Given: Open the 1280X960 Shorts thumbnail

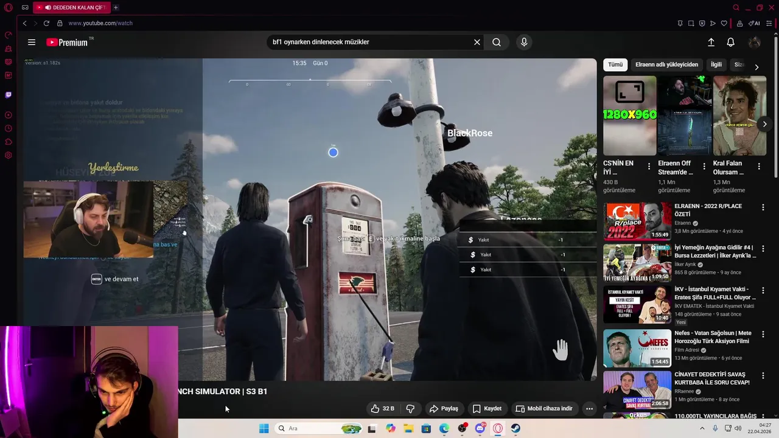Looking at the screenshot, I should (x=630, y=116).
